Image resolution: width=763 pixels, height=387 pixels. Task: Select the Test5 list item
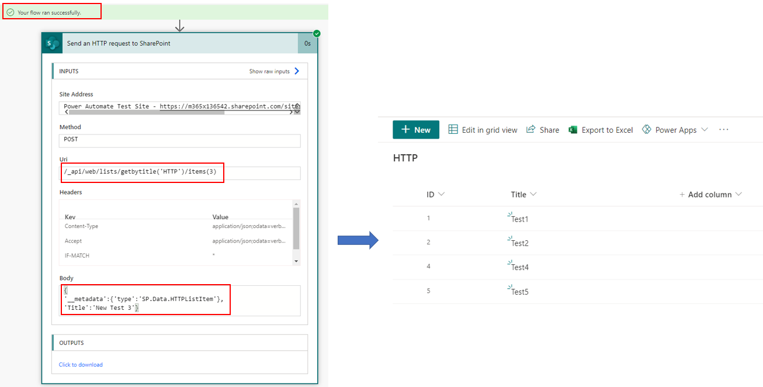(519, 292)
